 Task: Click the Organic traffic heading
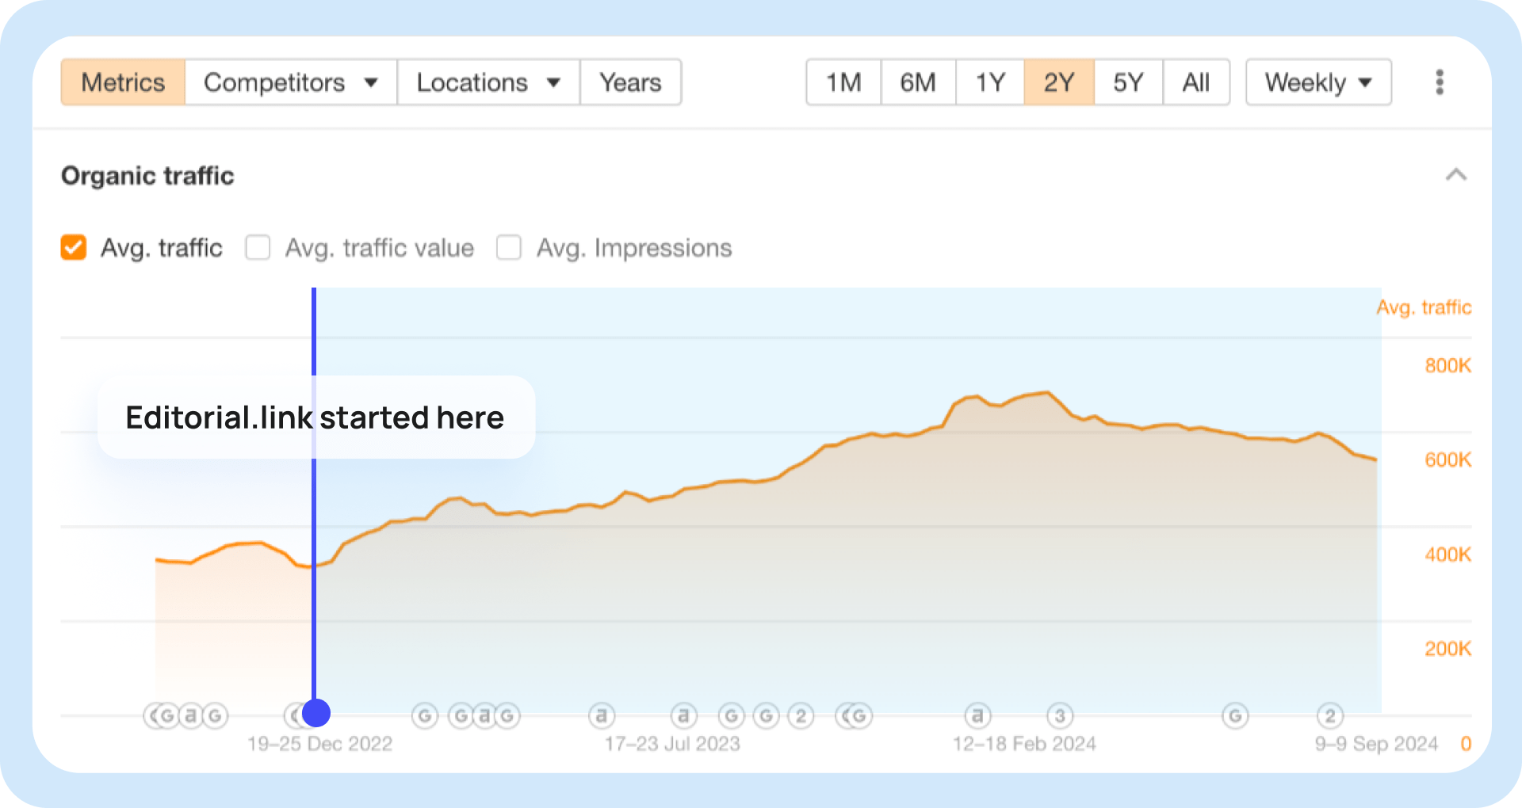pyautogui.click(x=147, y=176)
